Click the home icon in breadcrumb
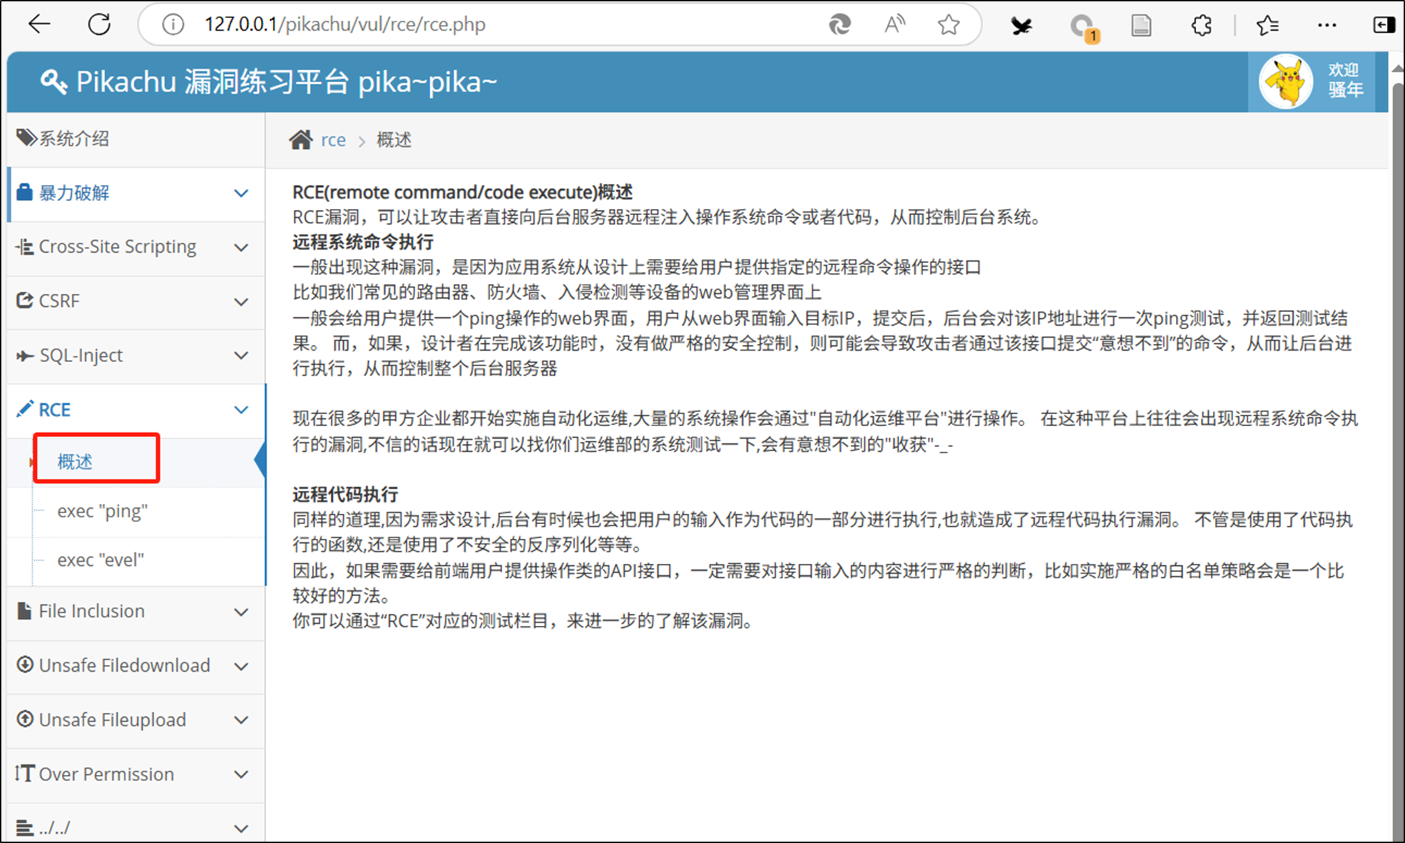 [x=301, y=140]
